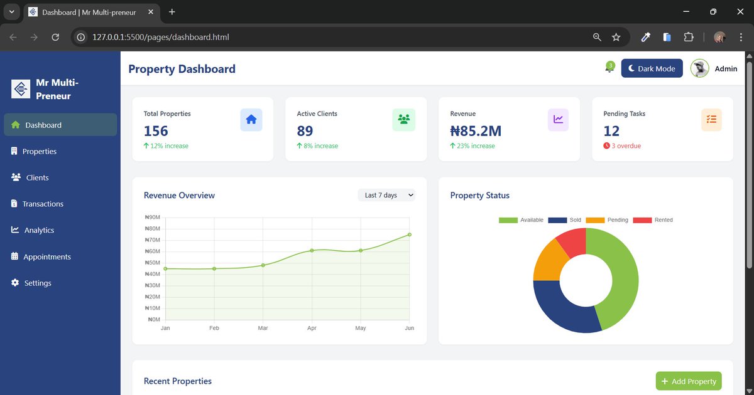Open the Last 7 days dropdown

pyautogui.click(x=386, y=195)
